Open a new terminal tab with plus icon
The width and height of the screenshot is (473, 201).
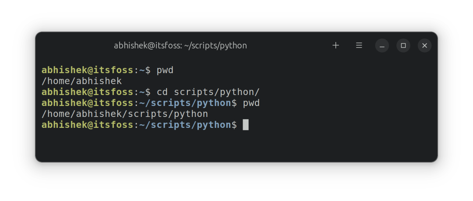[336, 46]
